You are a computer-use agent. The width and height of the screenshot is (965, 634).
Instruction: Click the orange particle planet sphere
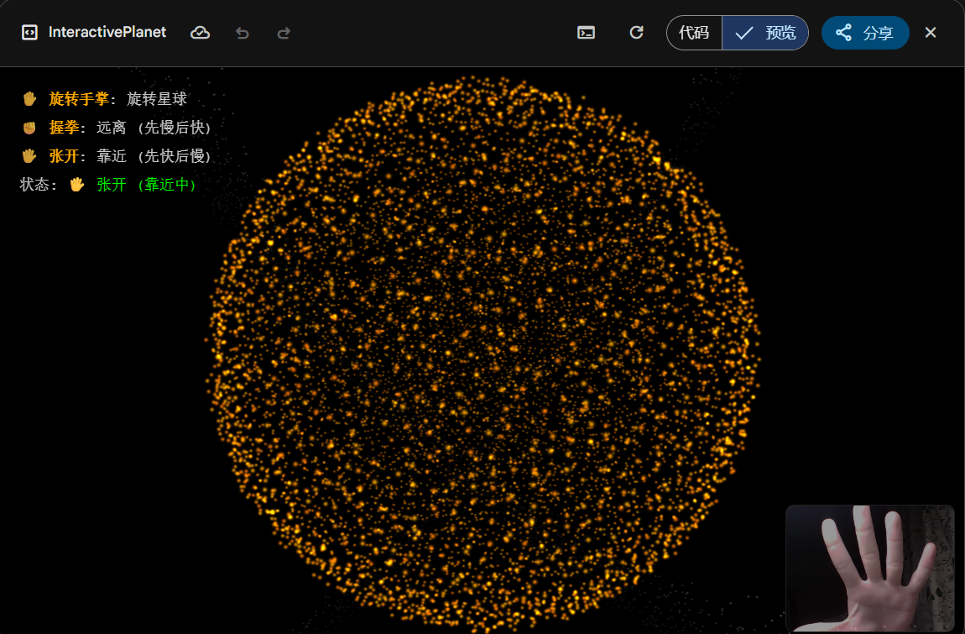(x=483, y=354)
